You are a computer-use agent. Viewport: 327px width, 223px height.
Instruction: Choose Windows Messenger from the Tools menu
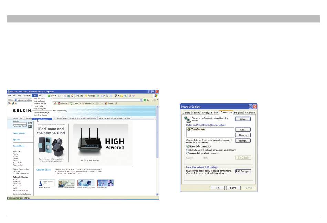point(42,113)
